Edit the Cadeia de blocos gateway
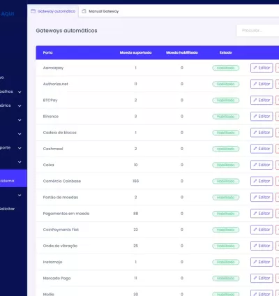 262,133
